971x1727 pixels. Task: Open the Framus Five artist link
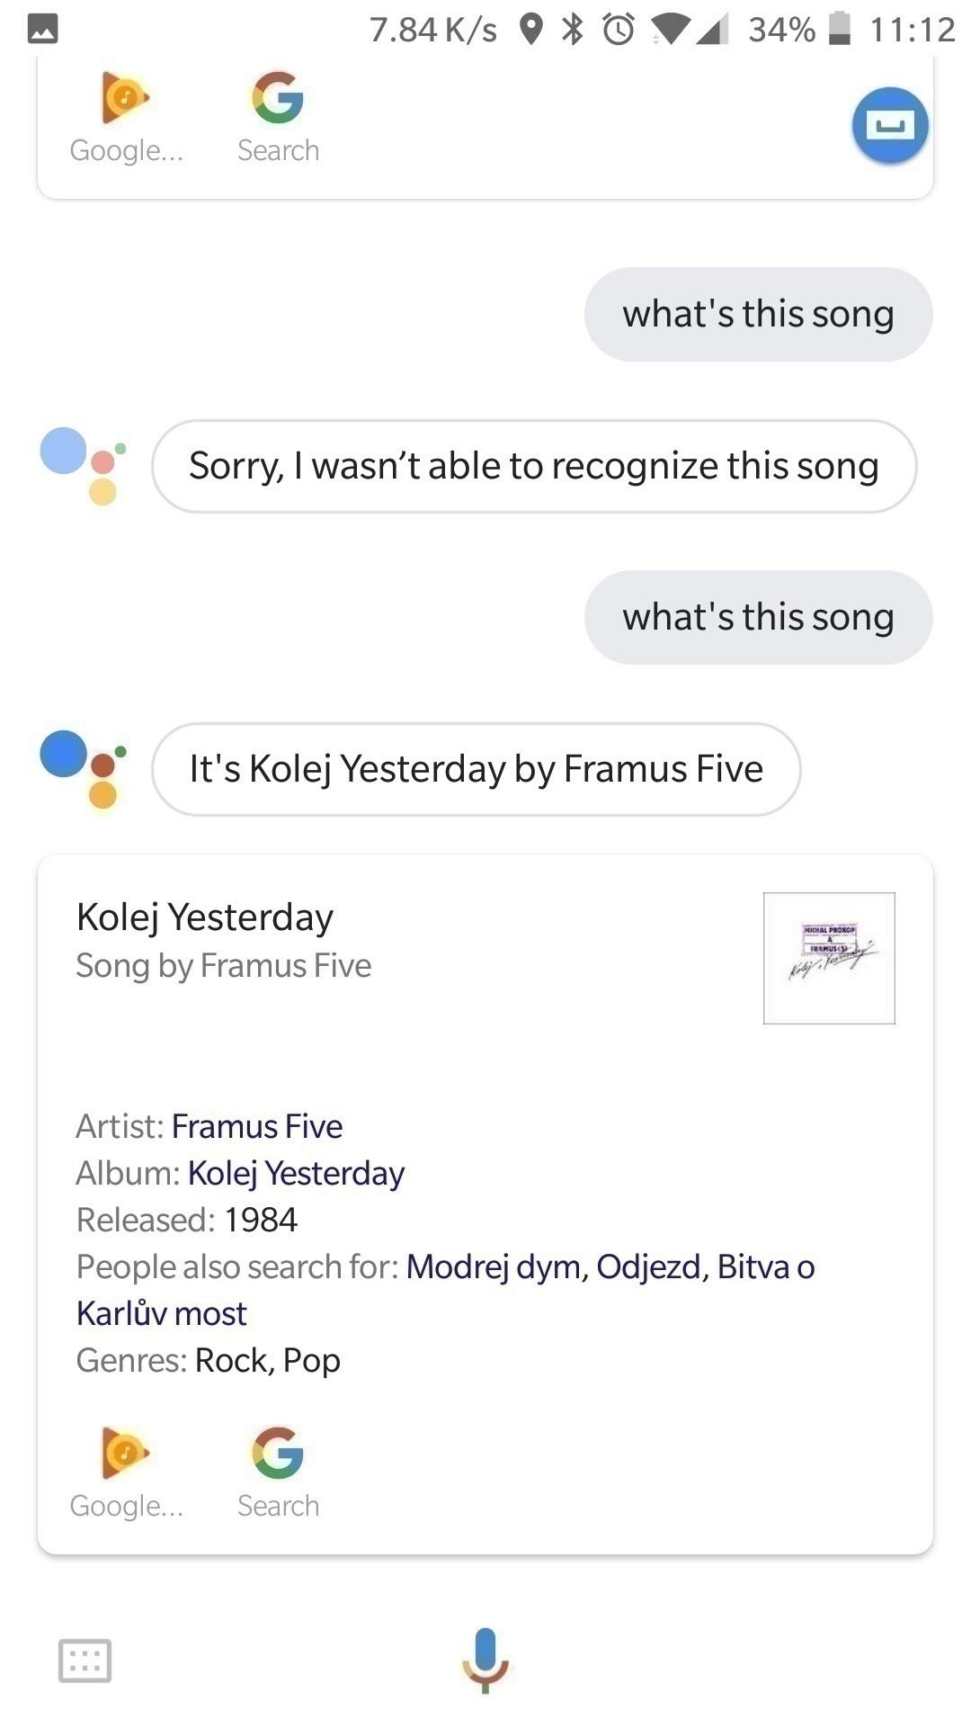click(x=257, y=1126)
